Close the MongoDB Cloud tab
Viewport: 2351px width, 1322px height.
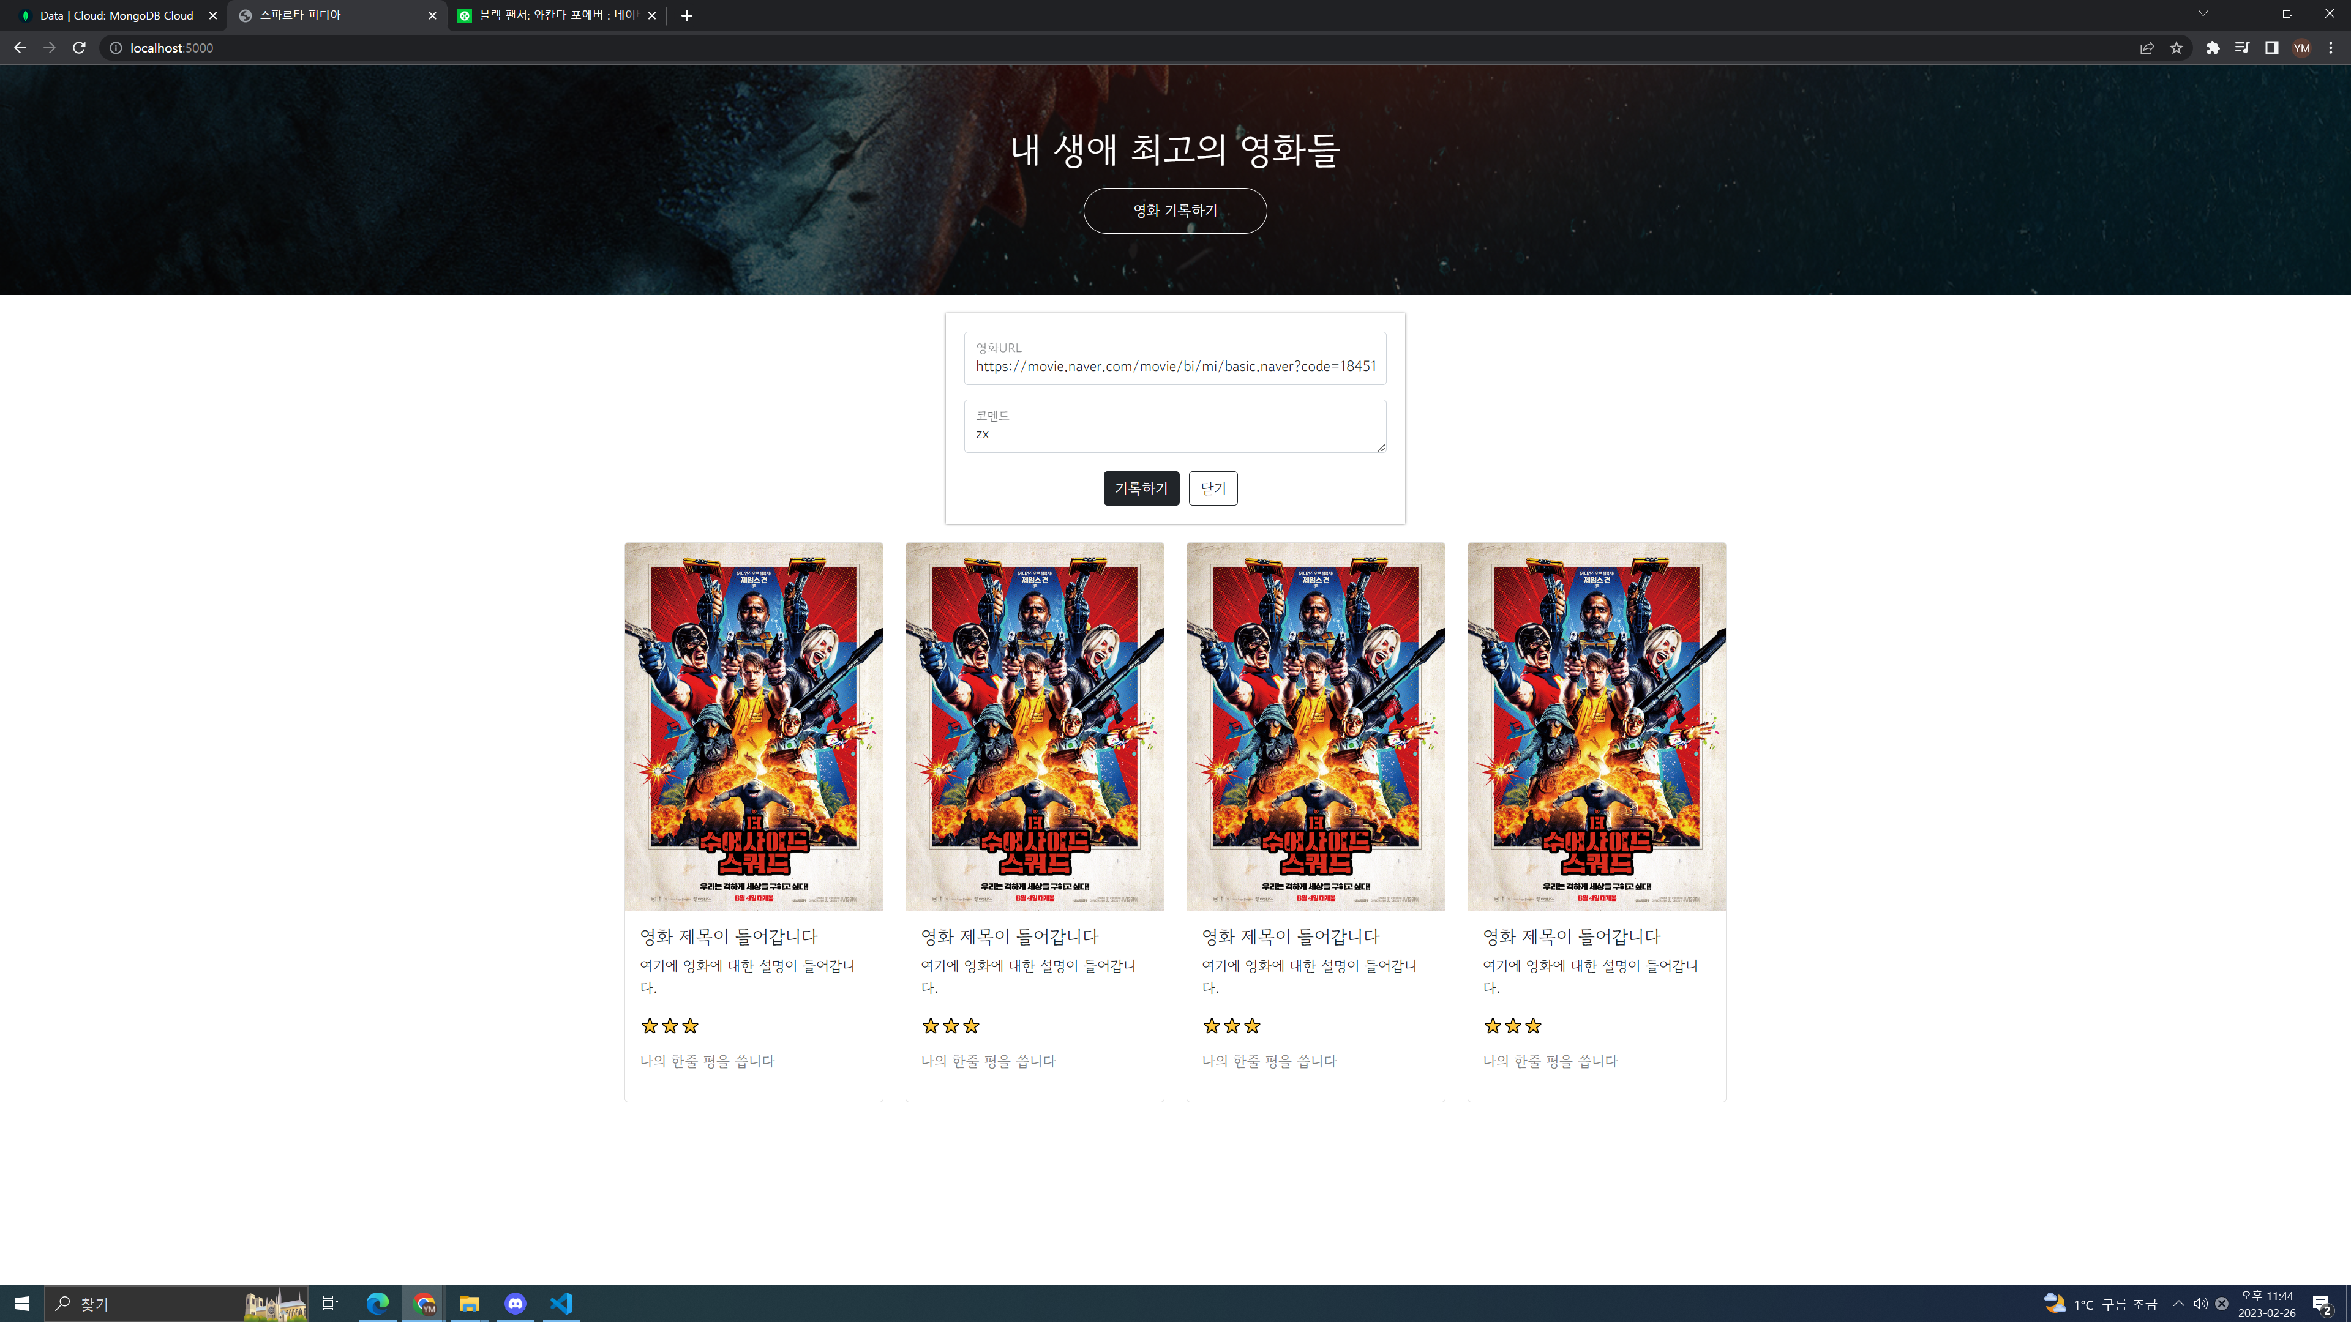point(212,15)
